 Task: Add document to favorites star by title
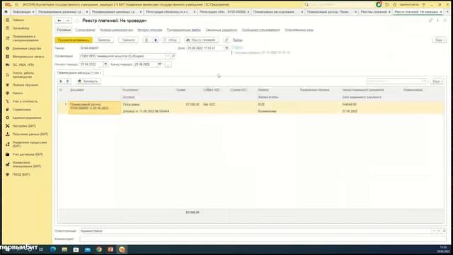coord(77,21)
